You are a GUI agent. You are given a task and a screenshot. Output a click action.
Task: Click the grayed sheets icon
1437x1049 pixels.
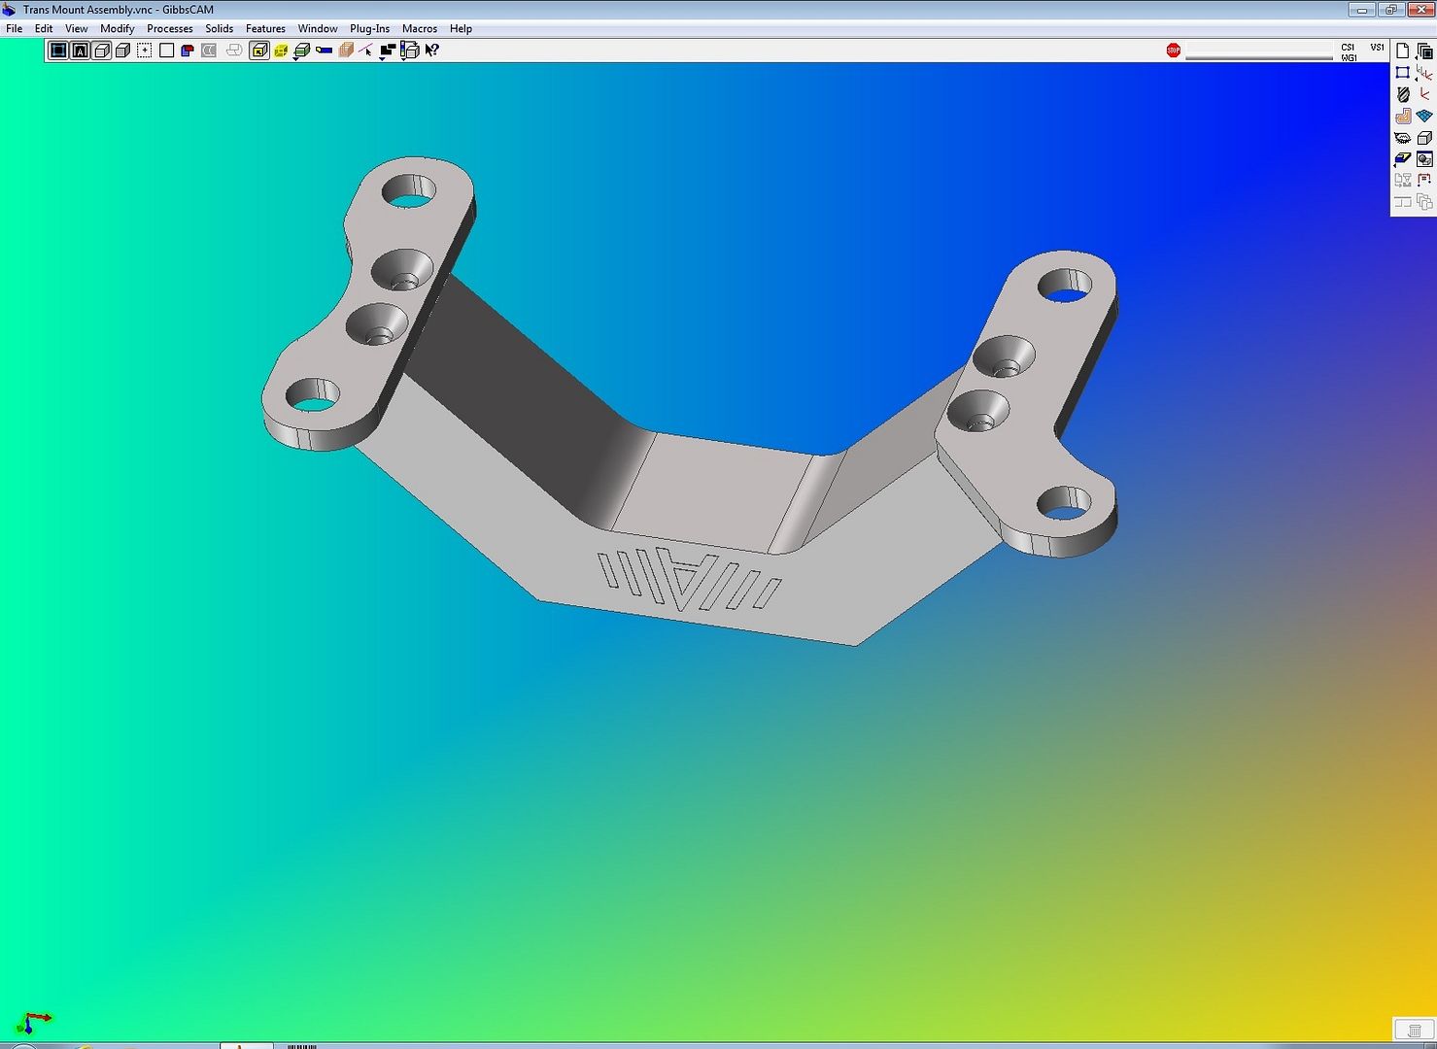[x=234, y=51]
